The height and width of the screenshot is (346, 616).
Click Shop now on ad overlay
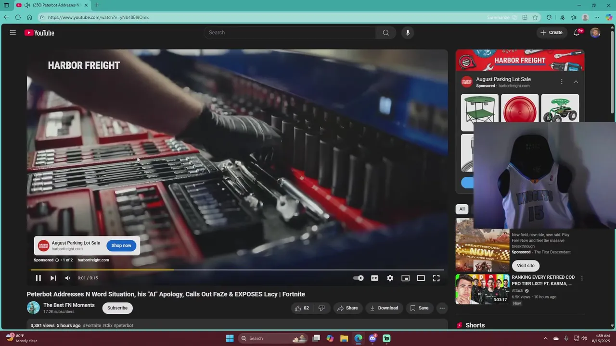pos(121,246)
